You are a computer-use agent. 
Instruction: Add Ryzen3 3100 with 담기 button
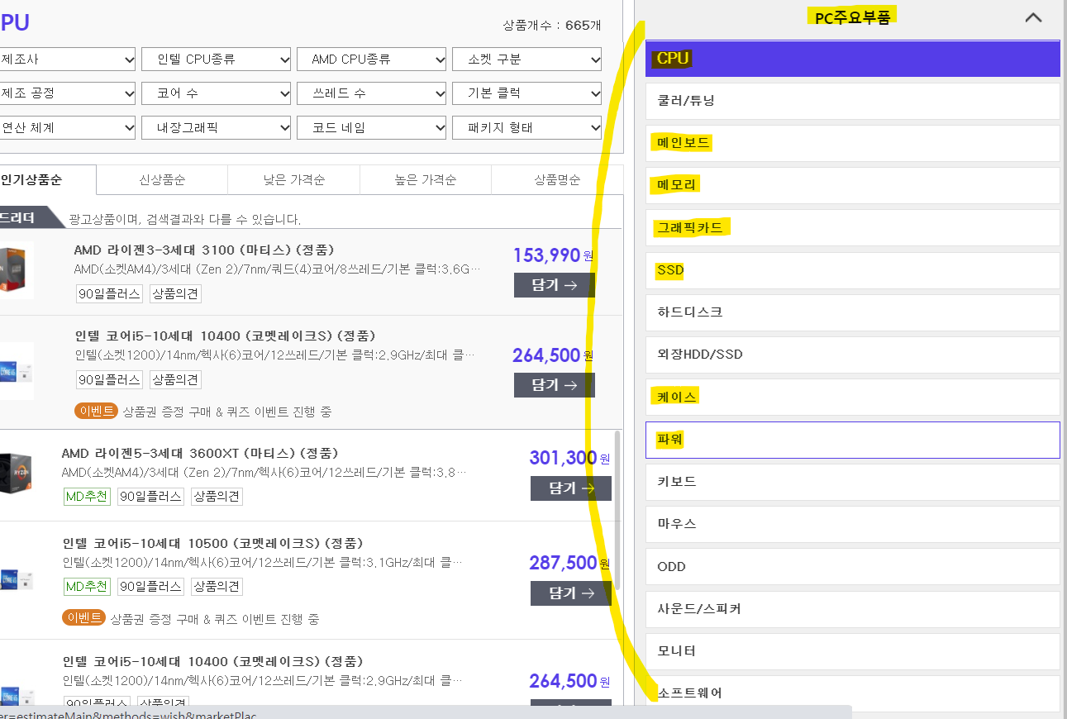[x=555, y=285]
